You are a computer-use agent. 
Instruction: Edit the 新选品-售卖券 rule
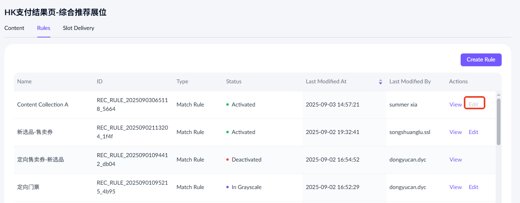point(473,132)
